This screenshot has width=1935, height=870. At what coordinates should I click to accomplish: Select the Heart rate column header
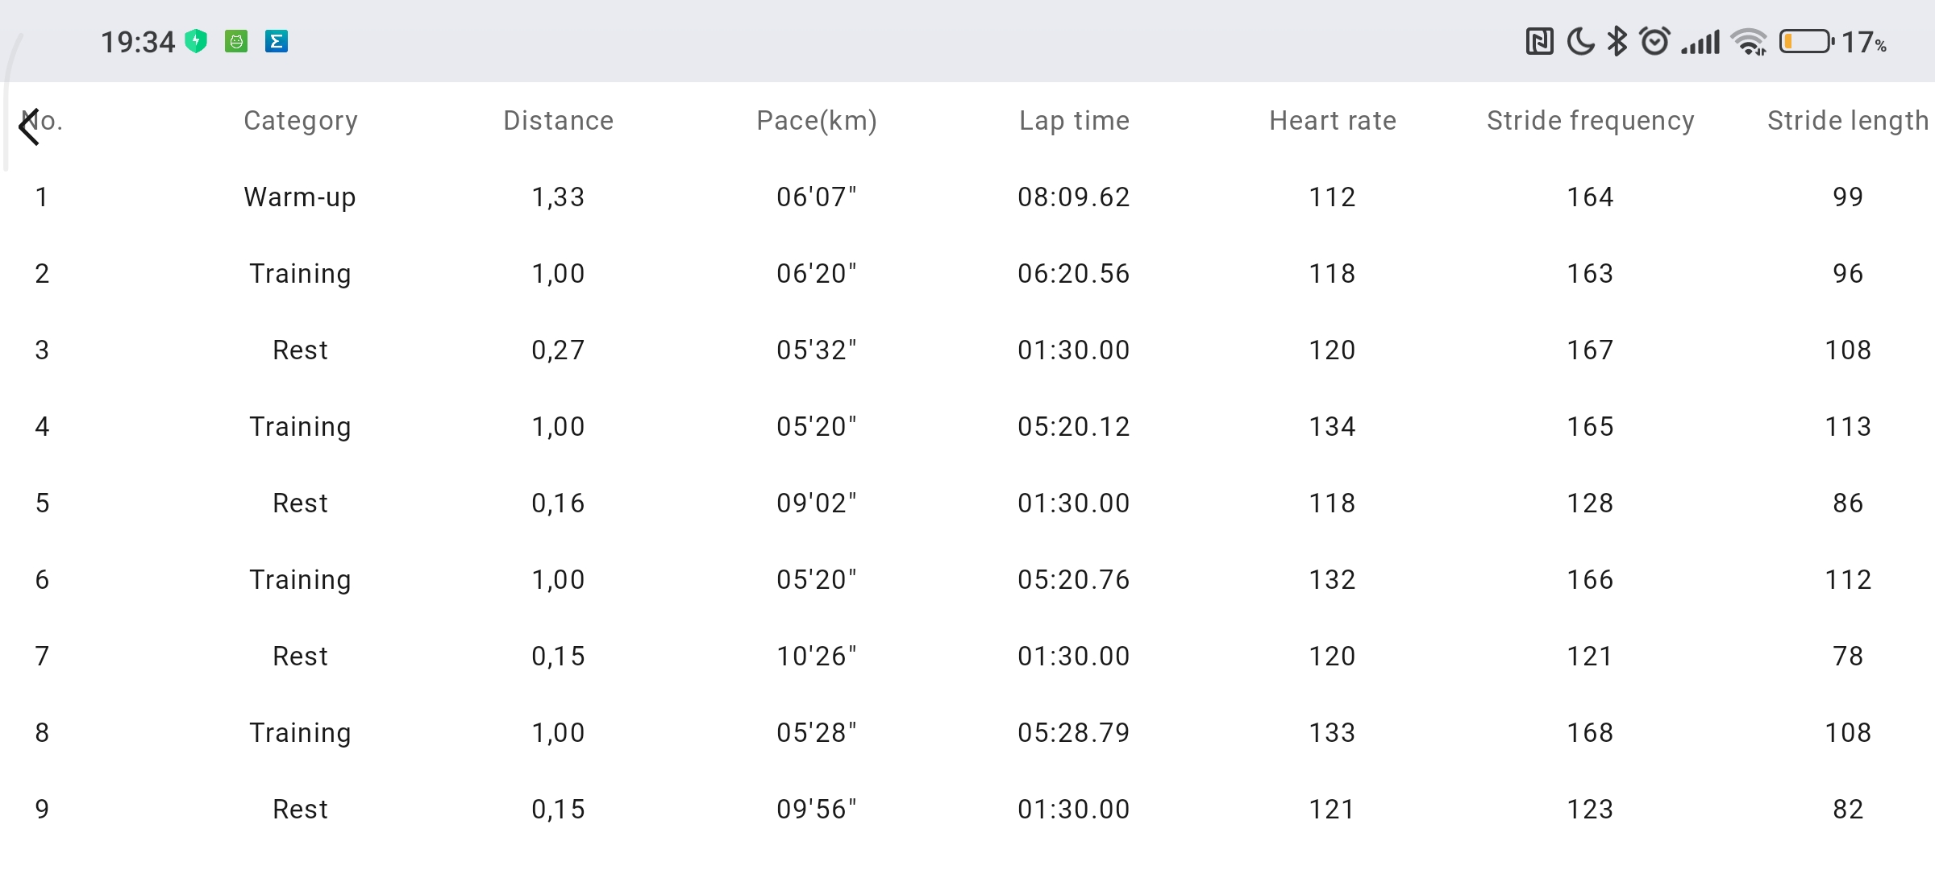[1333, 121]
